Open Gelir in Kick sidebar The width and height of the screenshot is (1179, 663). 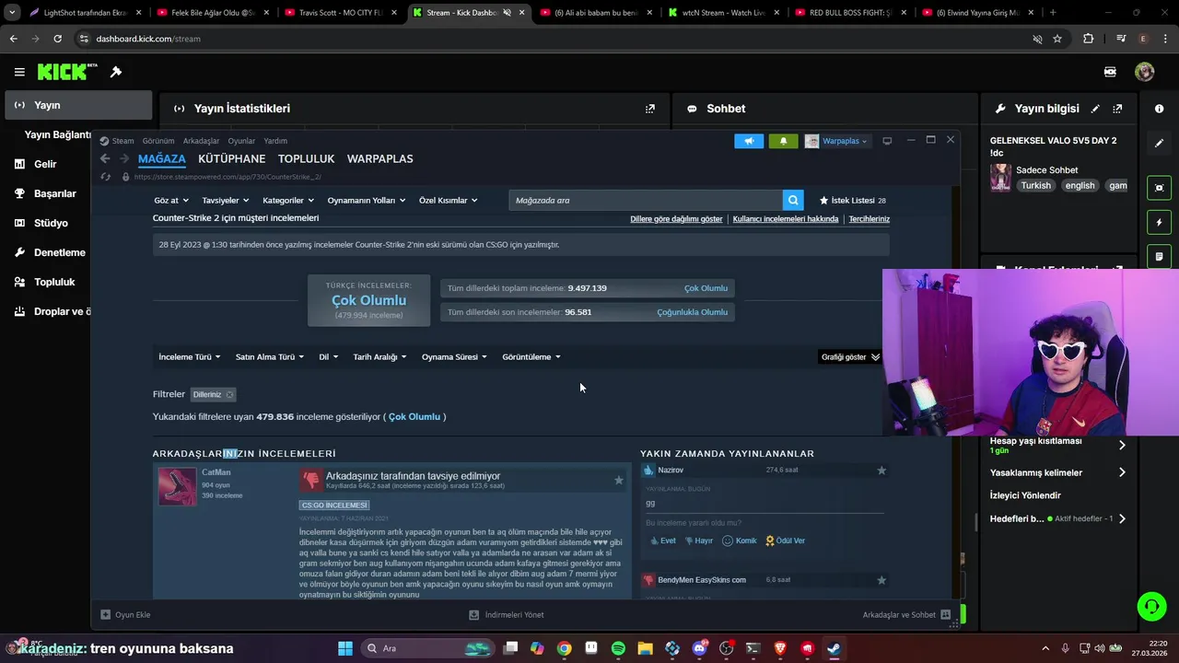click(x=45, y=164)
